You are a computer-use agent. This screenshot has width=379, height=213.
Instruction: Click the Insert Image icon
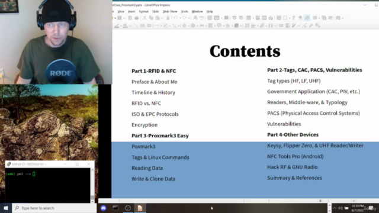click(x=258, y=18)
